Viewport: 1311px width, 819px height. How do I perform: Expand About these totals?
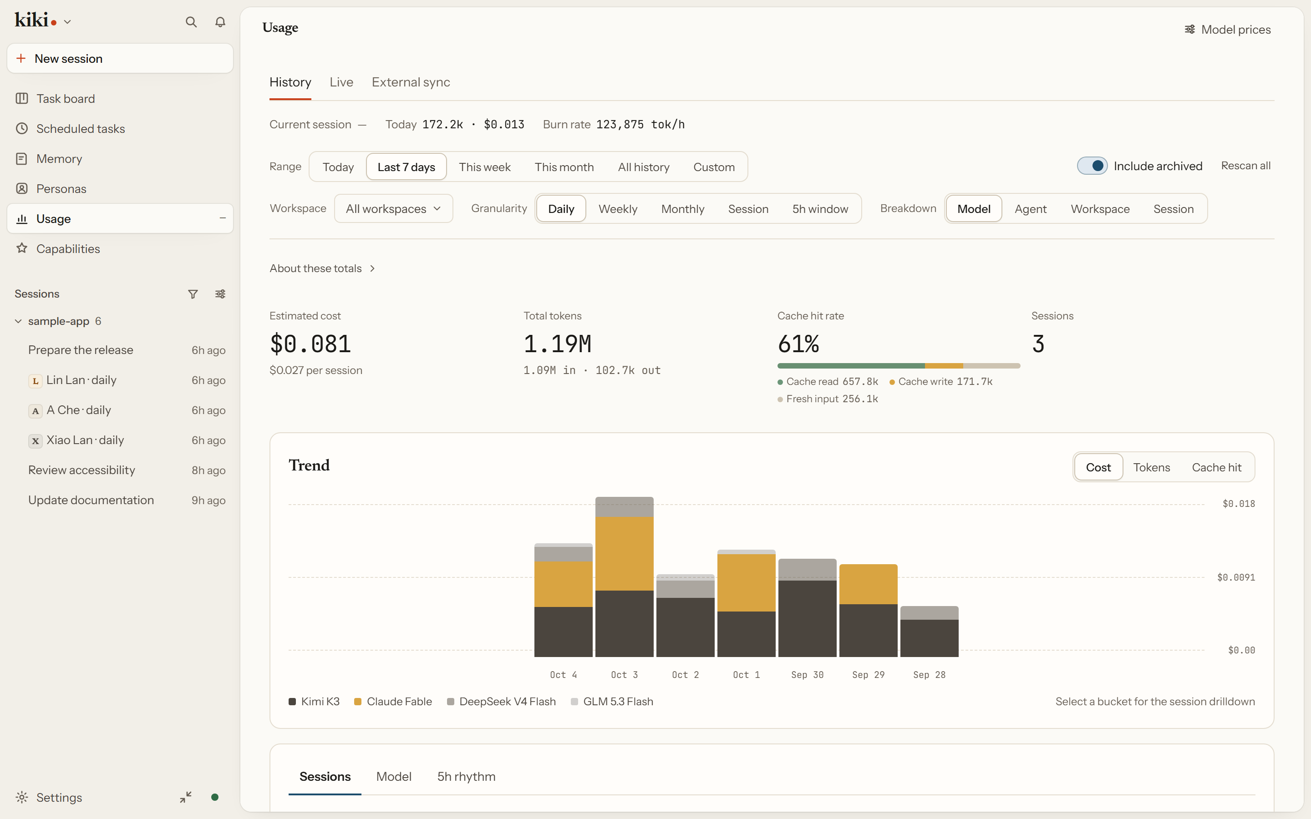(x=322, y=268)
